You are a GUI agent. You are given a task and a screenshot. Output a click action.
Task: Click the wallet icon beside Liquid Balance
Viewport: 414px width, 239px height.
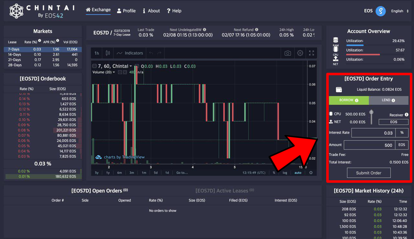point(339,90)
